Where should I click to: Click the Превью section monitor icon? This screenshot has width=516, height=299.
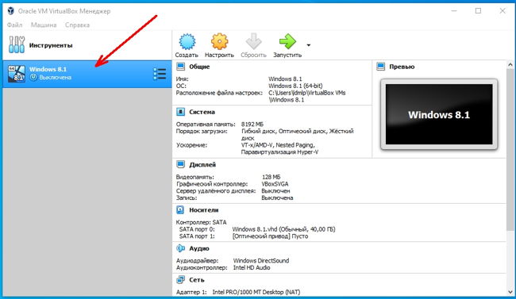click(381, 67)
